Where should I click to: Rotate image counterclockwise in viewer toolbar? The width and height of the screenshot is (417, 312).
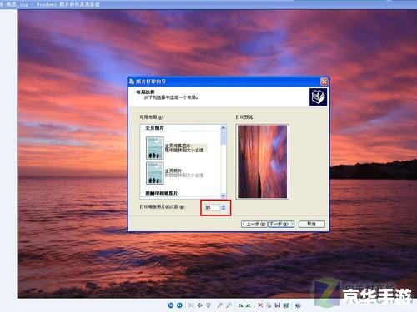(x=249, y=305)
